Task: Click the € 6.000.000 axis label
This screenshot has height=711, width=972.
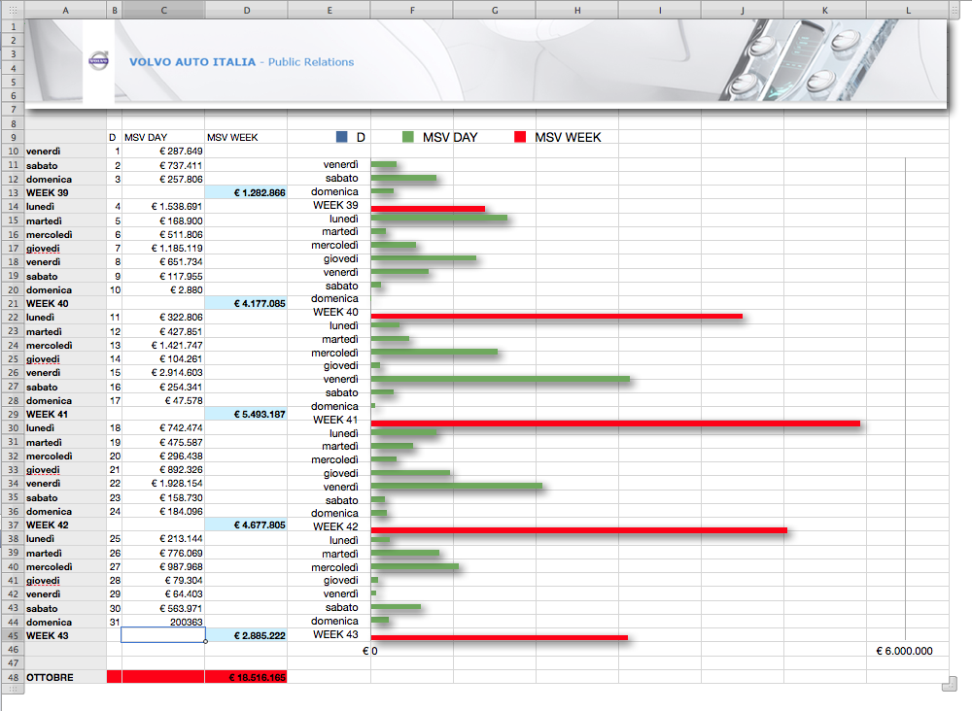Action: tap(904, 651)
